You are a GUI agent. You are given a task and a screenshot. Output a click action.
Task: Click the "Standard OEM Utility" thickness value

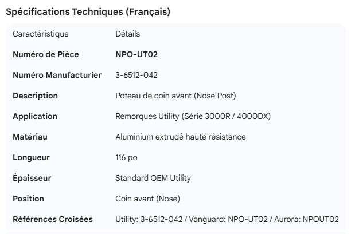[x=153, y=179]
